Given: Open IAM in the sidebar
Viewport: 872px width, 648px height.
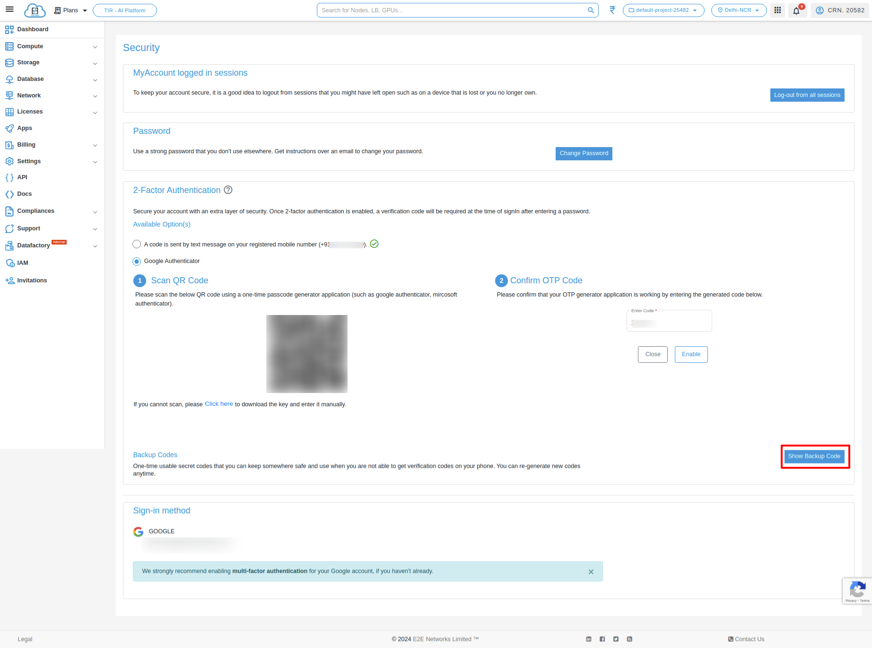Looking at the screenshot, I should (x=23, y=263).
